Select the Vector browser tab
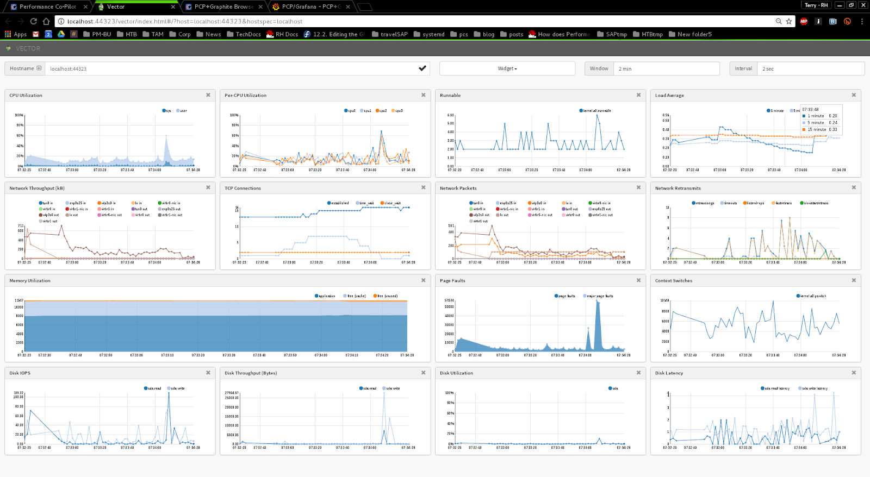870x477 pixels. [136, 7]
